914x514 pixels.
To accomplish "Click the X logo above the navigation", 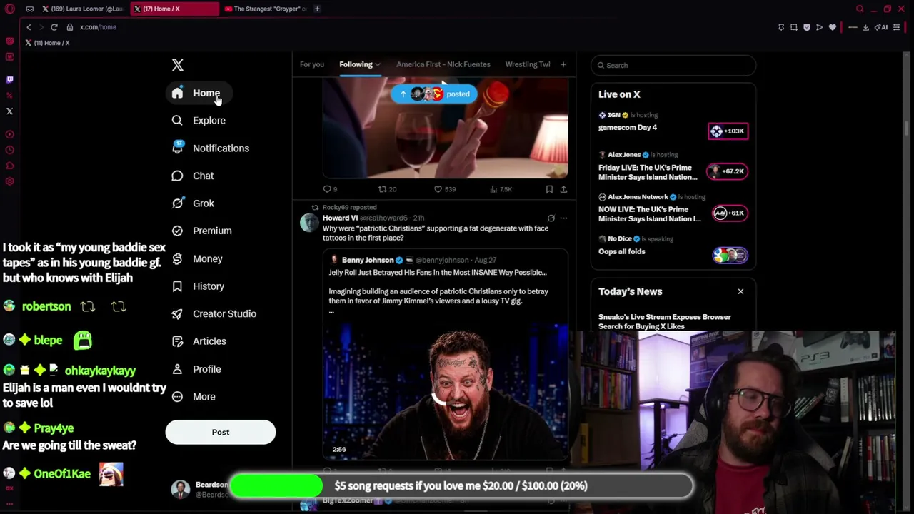I will (178, 65).
